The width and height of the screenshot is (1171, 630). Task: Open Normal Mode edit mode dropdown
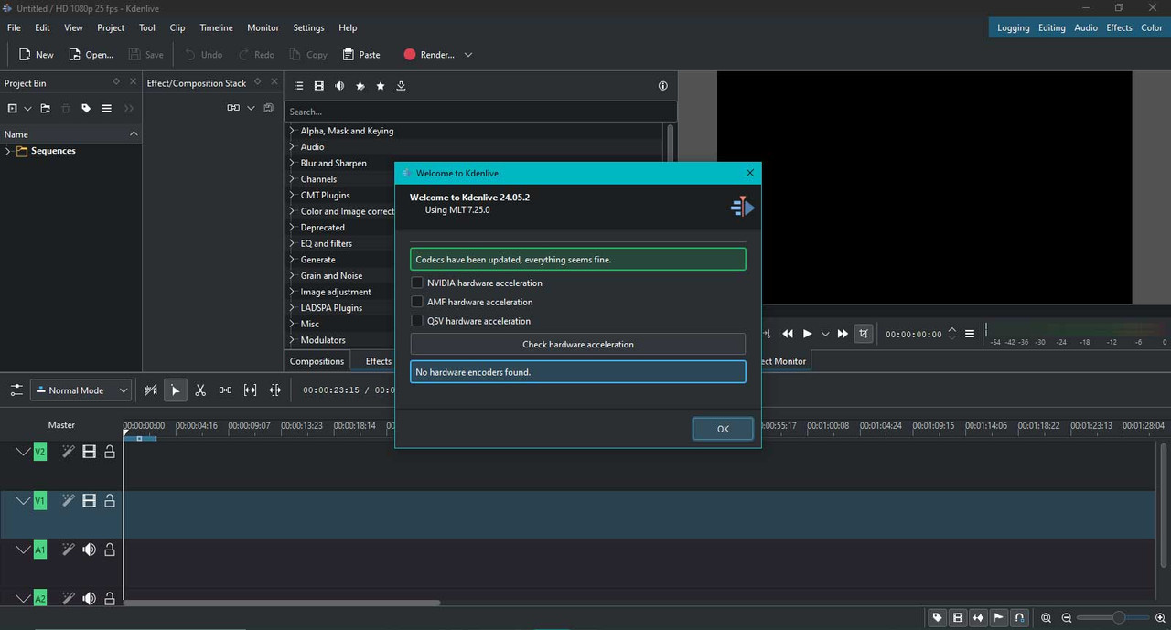[81, 390]
